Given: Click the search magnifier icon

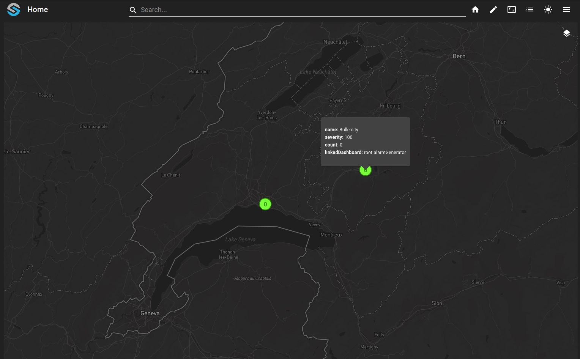Looking at the screenshot, I should tap(133, 10).
